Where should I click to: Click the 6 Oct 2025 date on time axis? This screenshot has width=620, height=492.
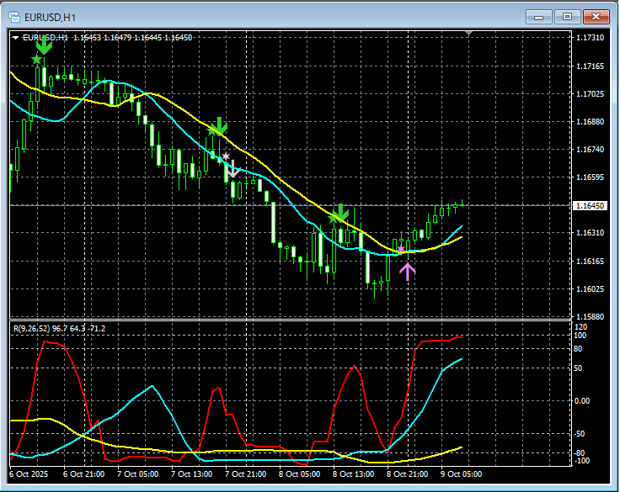click(29, 474)
